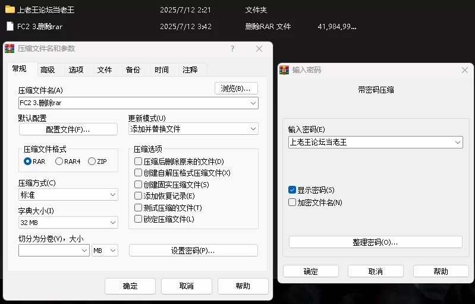Enable 锁定压缩文件(L)
Viewport: 475px width, 304px height.
pos(138,219)
